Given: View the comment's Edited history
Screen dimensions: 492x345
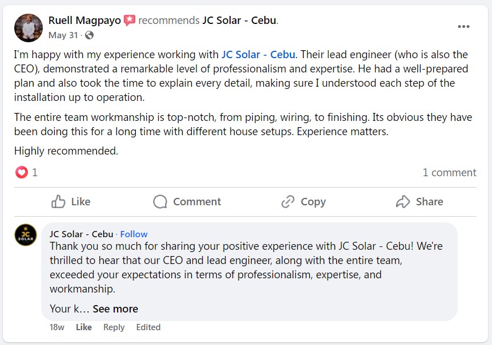Looking at the screenshot, I should [x=148, y=327].
